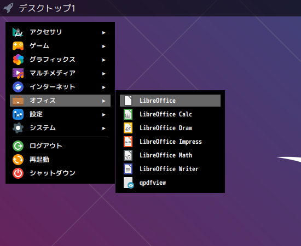Image resolution: width=301 pixels, height=246 pixels.
Task: Click the orange 再起動 icon
Action: pyautogui.click(x=18, y=160)
